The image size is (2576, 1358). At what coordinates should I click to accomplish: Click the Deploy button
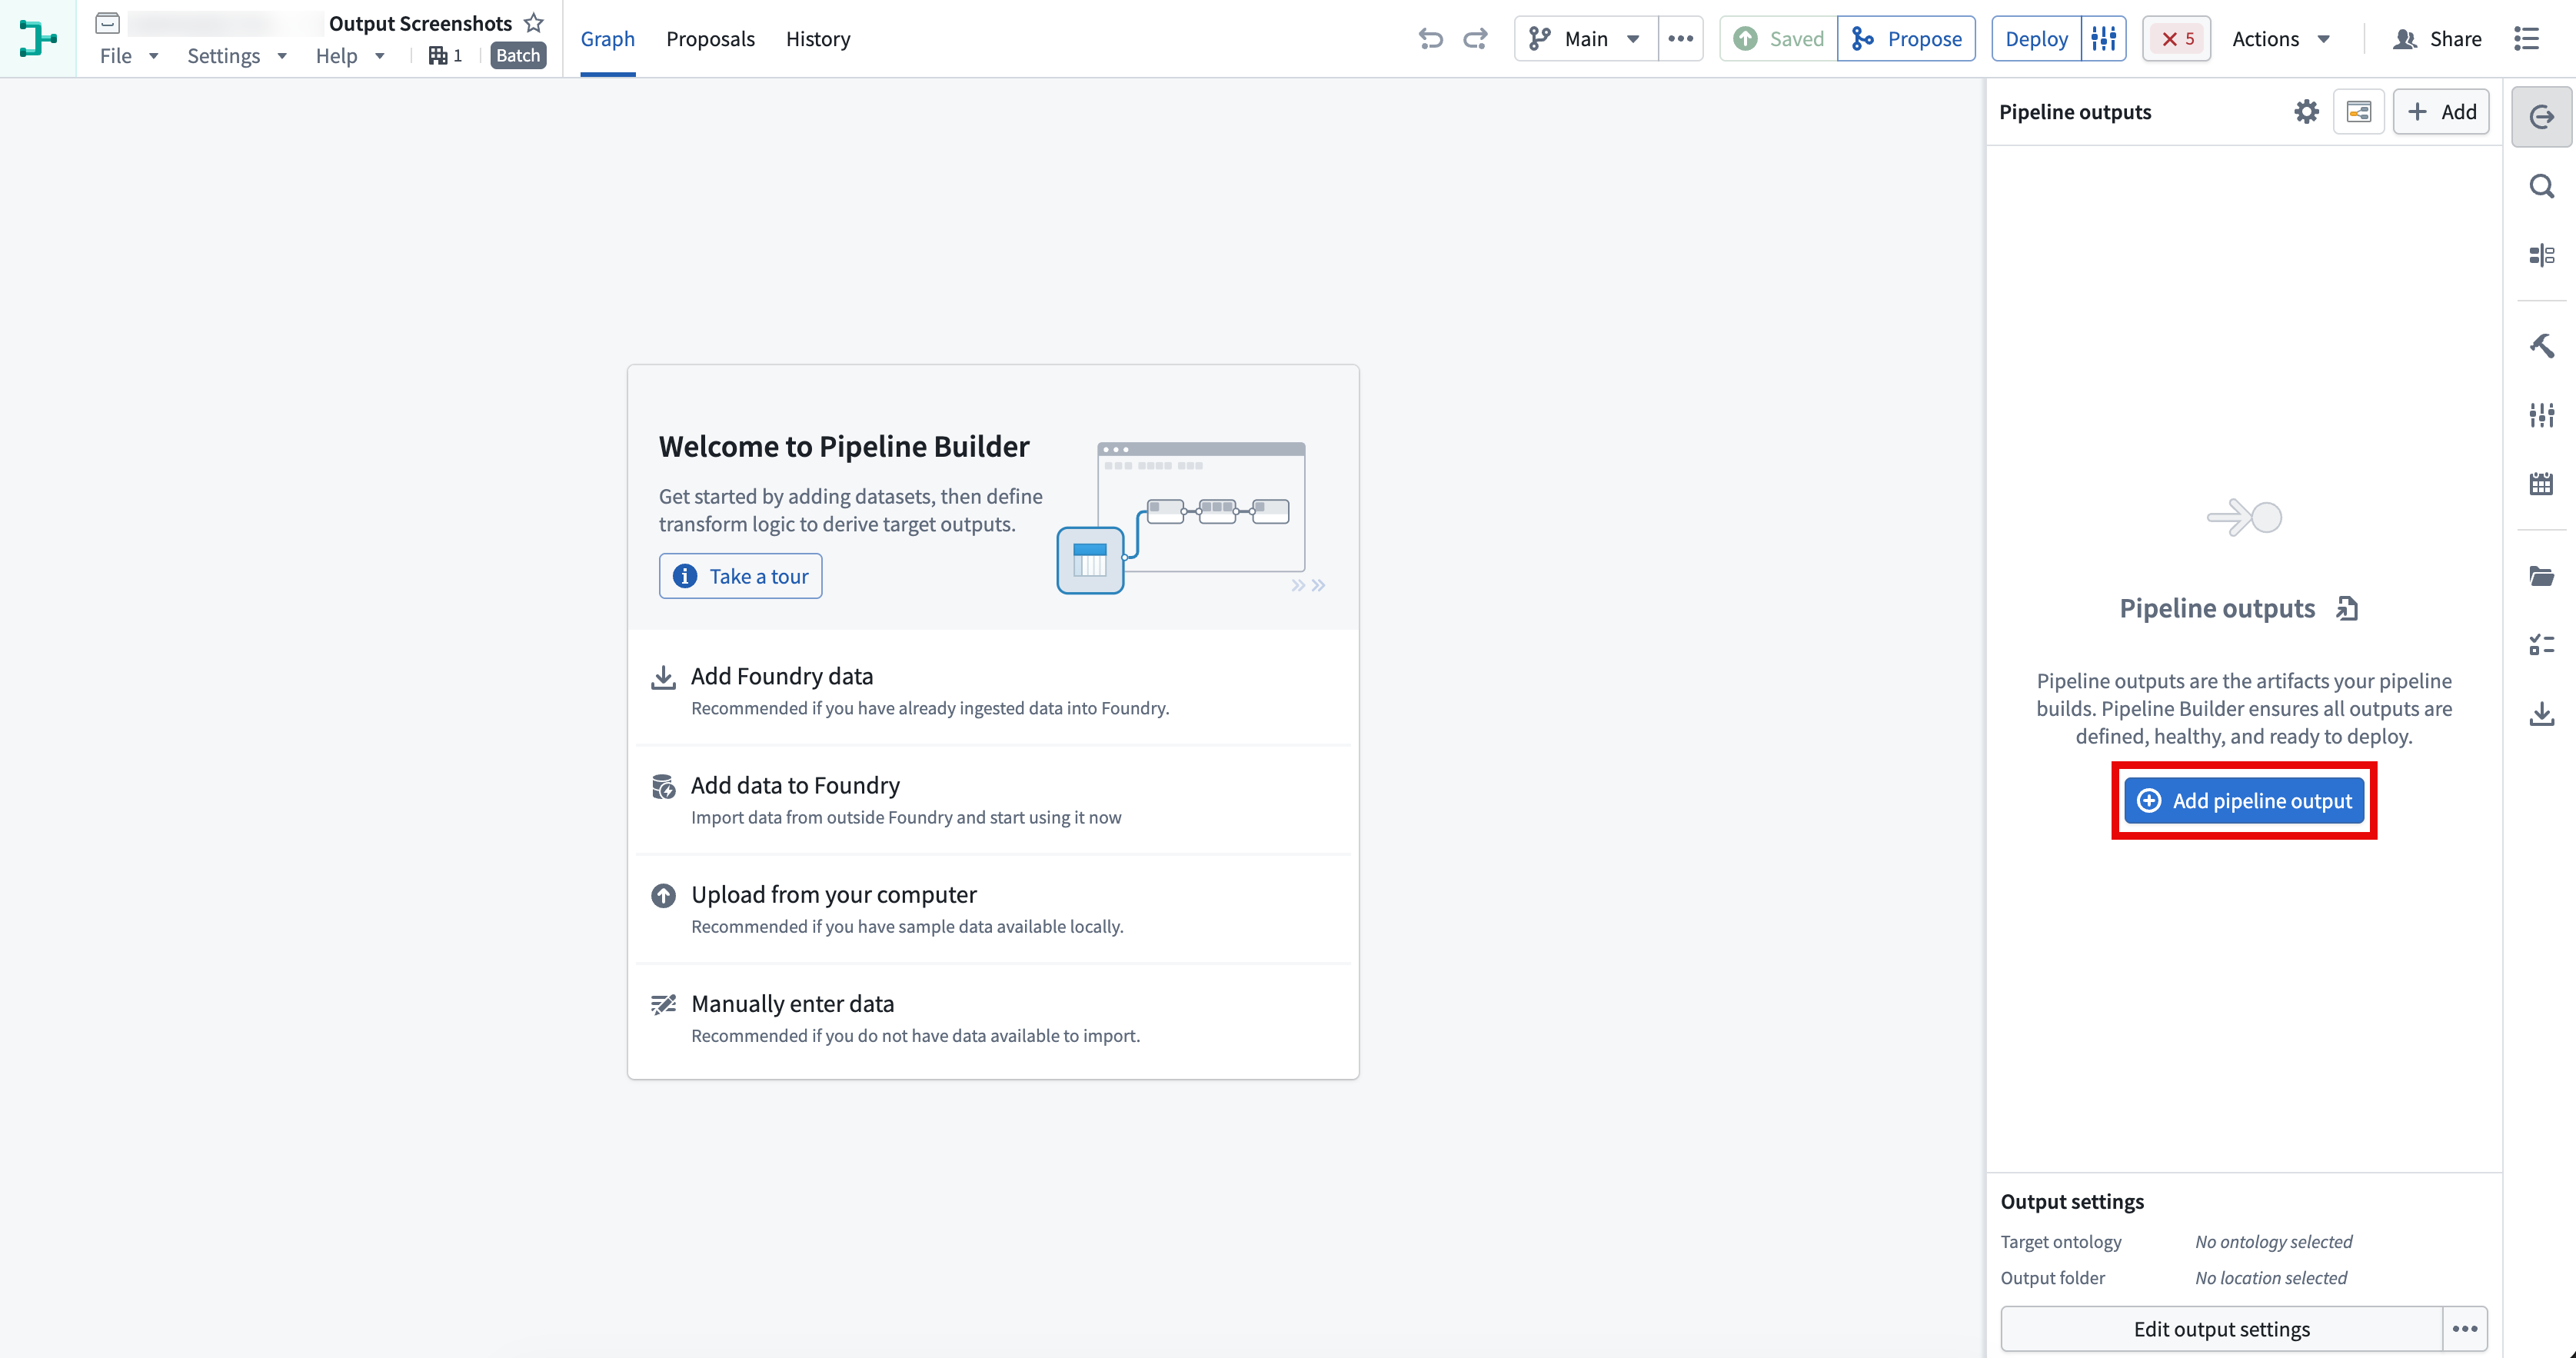click(2036, 39)
